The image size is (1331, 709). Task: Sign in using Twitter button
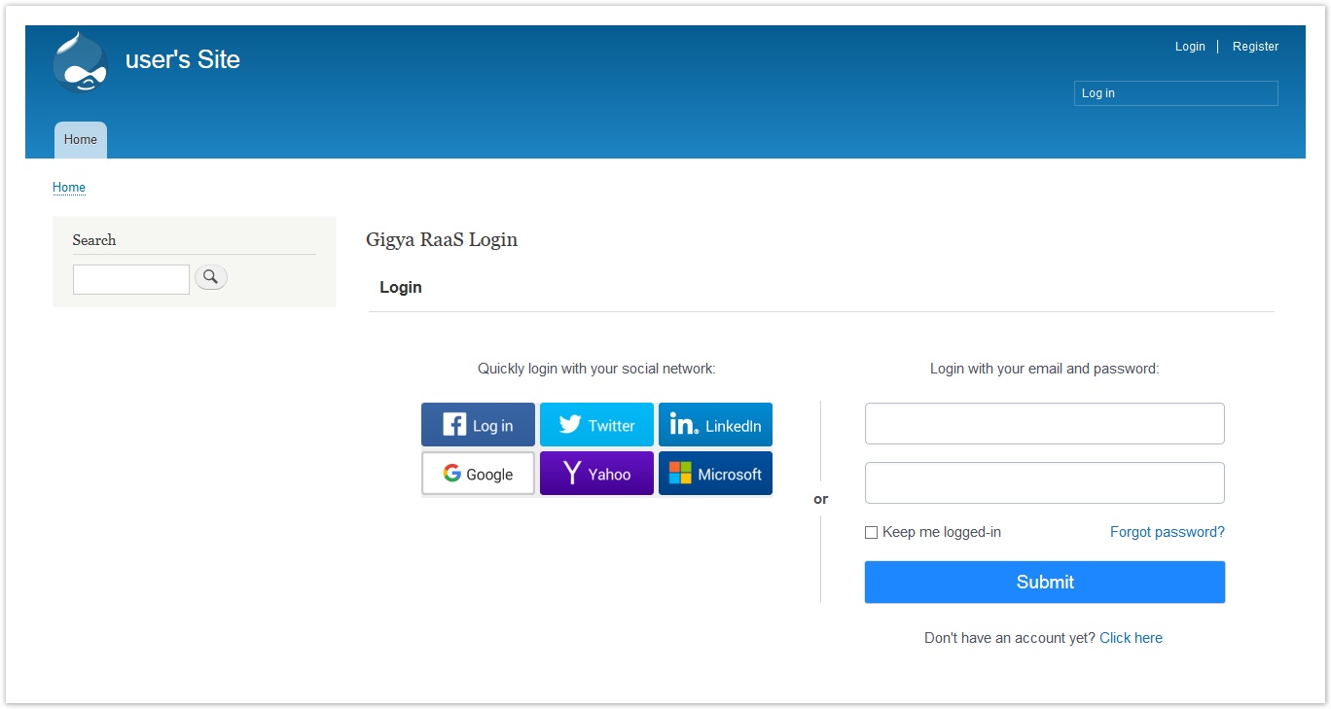tap(596, 425)
